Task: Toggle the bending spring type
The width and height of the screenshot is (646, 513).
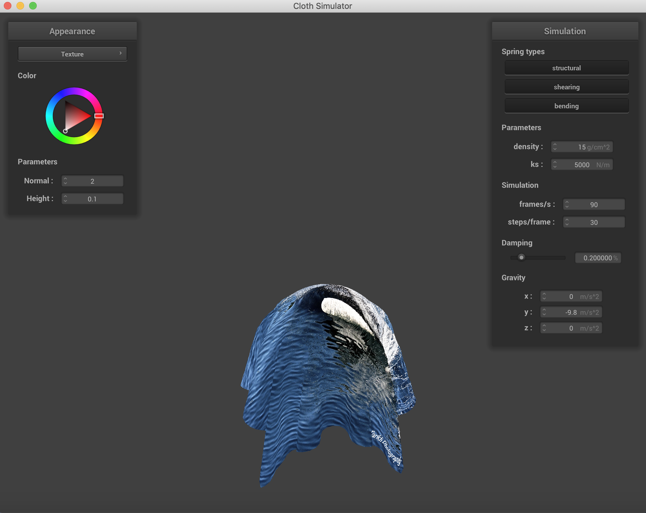Action: coord(567,106)
